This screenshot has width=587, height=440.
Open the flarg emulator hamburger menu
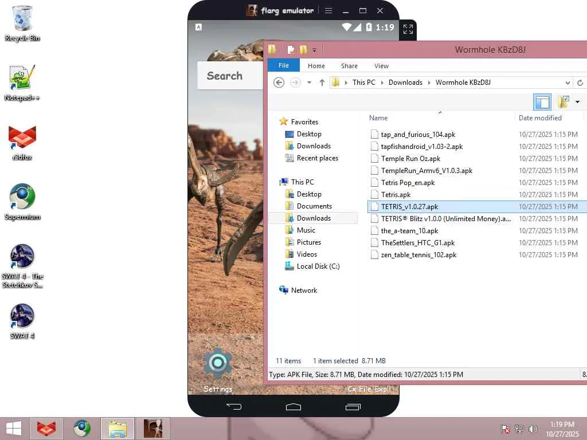pos(328,10)
